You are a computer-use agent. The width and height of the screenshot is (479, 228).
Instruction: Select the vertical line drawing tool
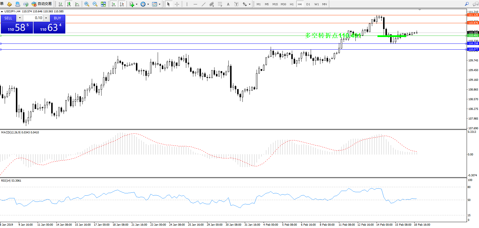tap(187, 4)
